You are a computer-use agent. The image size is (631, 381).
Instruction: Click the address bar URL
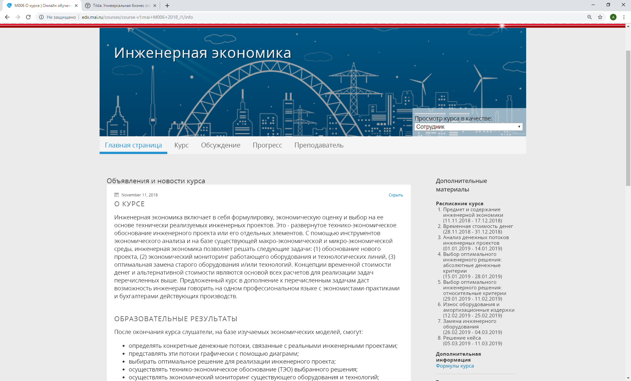point(137,17)
